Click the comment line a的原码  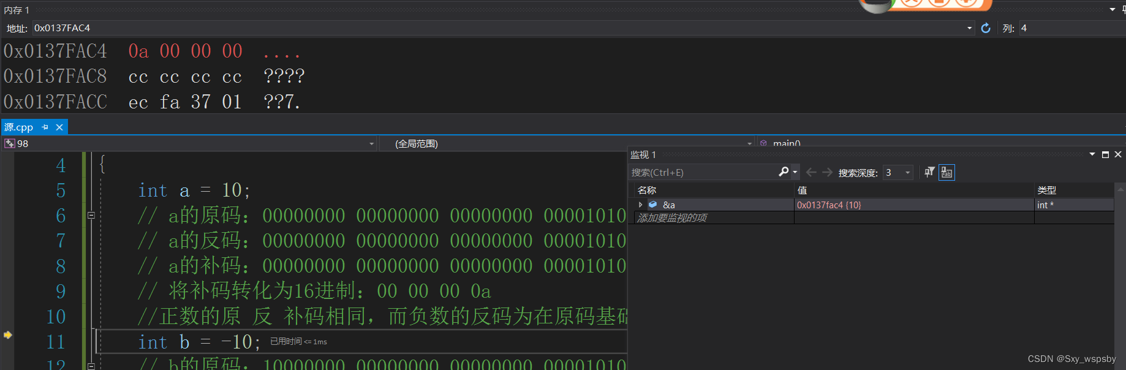click(382, 216)
